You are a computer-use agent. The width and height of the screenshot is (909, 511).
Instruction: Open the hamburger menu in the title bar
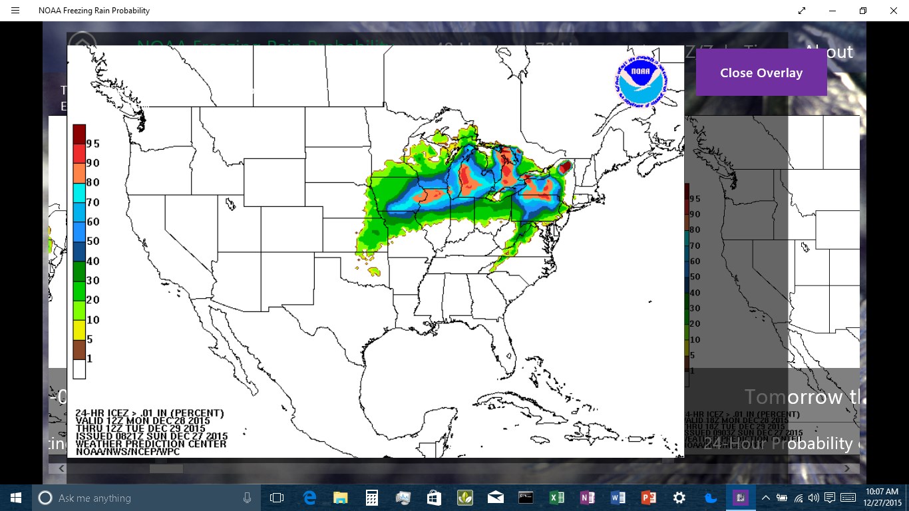click(15, 11)
